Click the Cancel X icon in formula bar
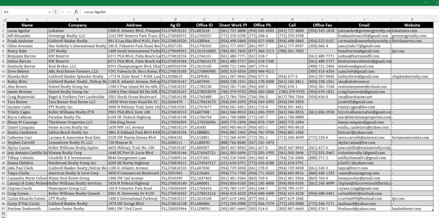The height and width of the screenshot is (218, 439). pos(62,12)
